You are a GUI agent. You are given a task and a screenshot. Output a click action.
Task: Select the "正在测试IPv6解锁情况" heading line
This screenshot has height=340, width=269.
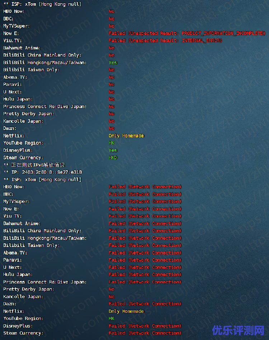pyautogui.click(x=34, y=165)
